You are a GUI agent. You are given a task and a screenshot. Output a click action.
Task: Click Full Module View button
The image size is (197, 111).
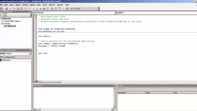[x=37, y=81]
